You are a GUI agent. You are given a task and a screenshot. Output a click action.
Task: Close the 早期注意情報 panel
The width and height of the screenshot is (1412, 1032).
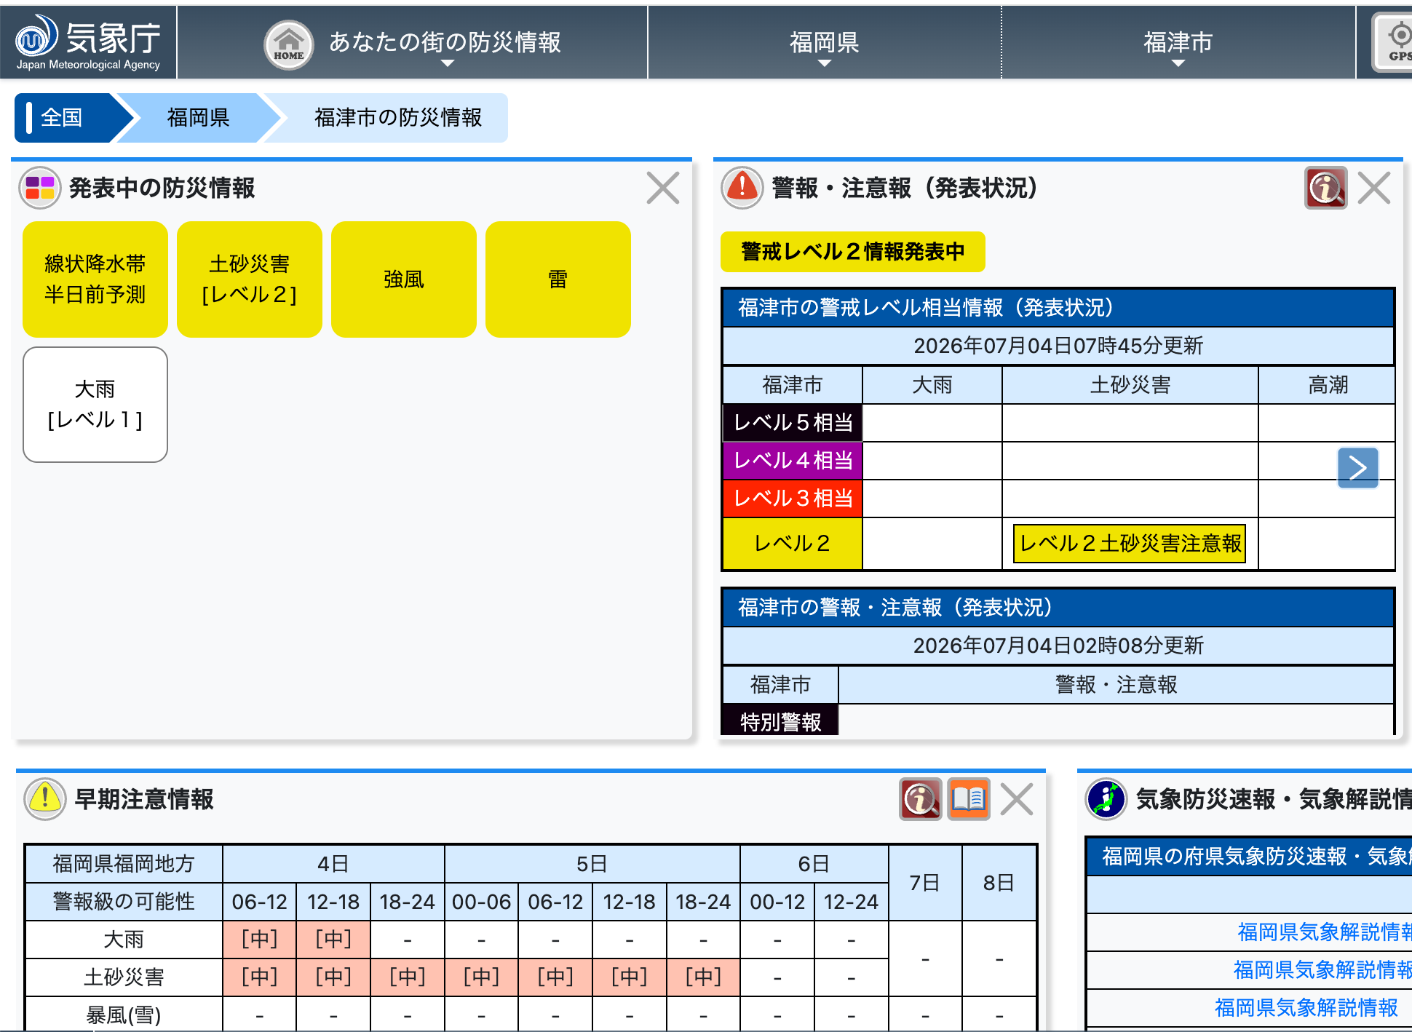pyautogui.click(x=1017, y=799)
